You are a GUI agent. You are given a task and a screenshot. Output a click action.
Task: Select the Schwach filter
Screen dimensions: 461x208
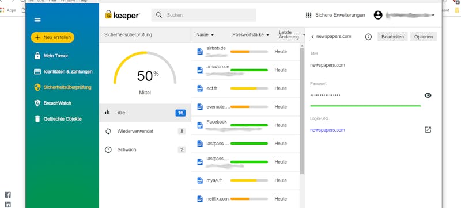pos(145,150)
